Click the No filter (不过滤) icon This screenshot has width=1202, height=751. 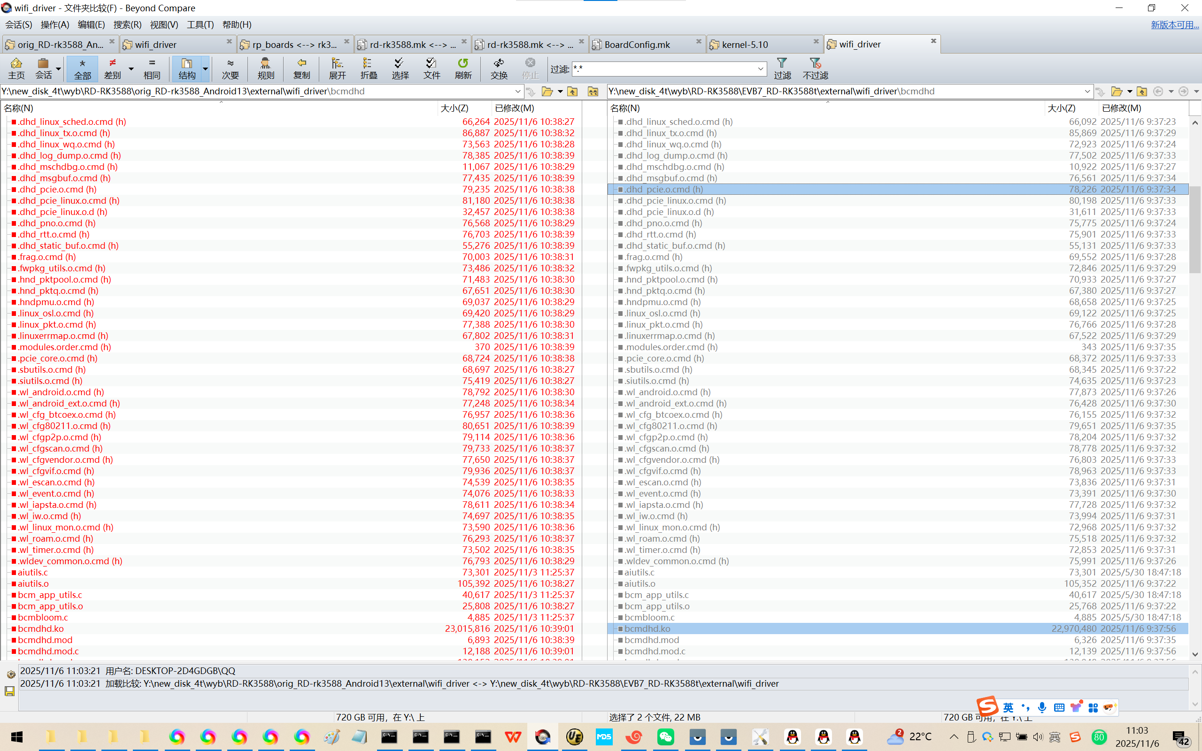pyautogui.click(x=815, y=68)
